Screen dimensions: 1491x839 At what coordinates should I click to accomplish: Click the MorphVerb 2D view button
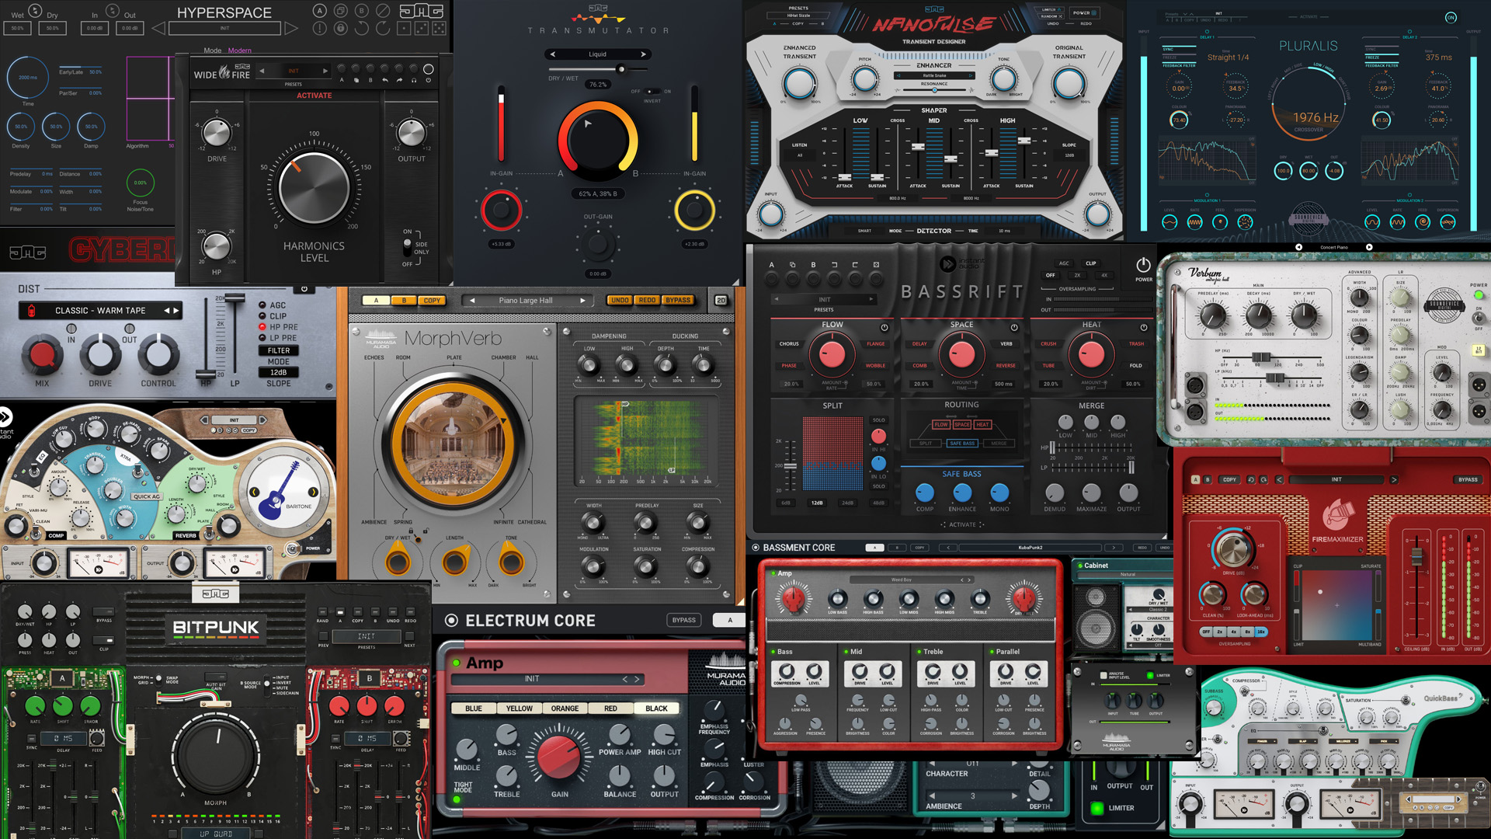click(721, 300)
